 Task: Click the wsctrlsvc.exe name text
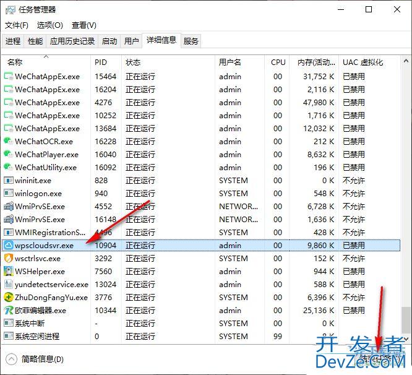pyautogui.click(x=38, y=258)
